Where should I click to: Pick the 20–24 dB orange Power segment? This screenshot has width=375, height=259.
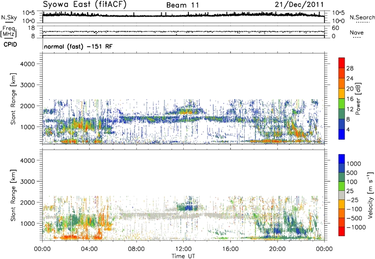coord(342,83)
